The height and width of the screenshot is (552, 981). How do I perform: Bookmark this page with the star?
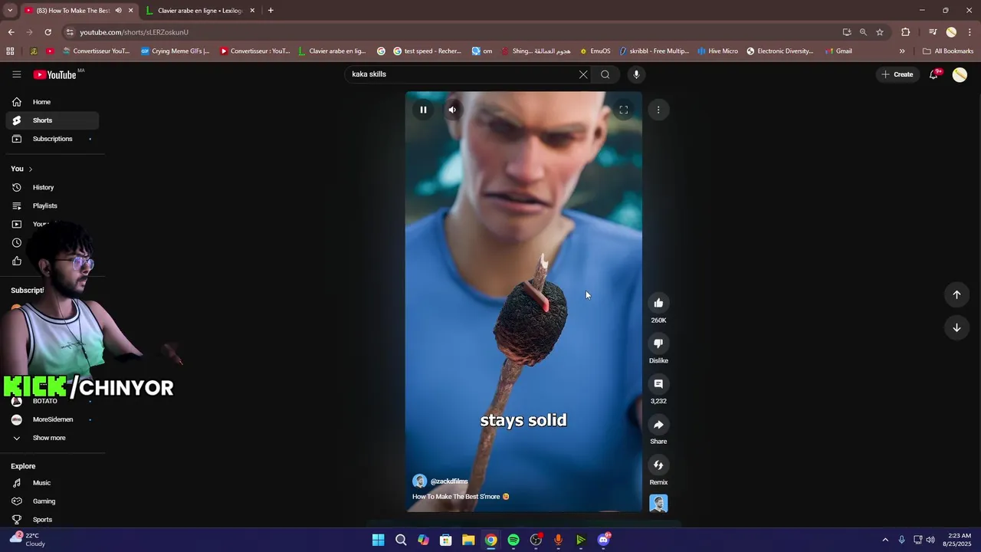tap(880, 32)
